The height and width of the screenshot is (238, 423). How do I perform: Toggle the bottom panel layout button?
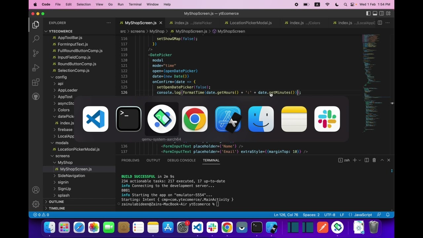click(x=375, y=14)
